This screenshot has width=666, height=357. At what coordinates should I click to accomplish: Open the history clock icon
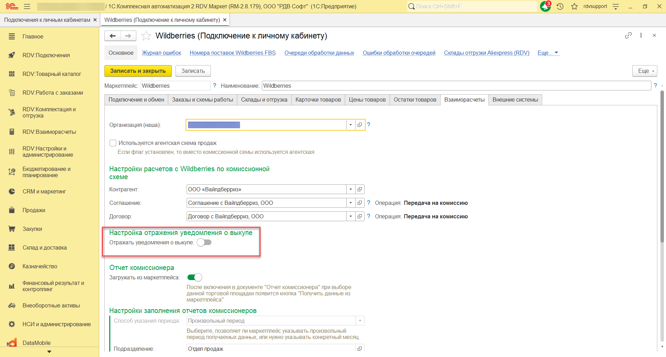[x=560, y=6]
